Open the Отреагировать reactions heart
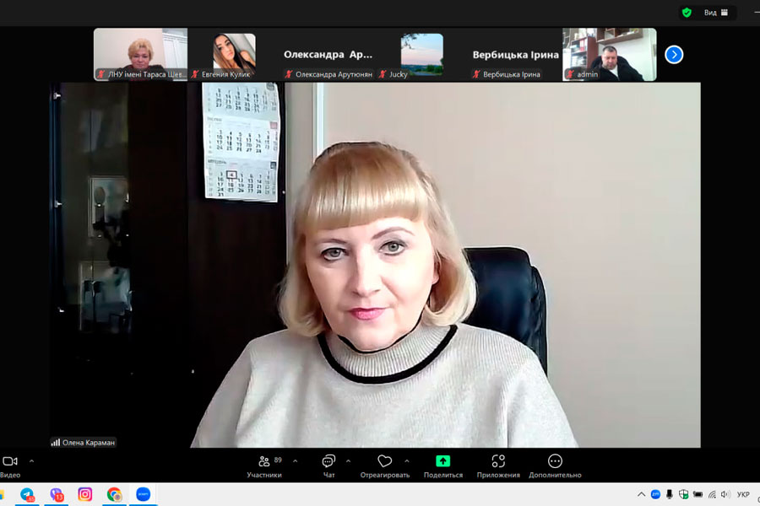The width and height of the screenshot is (760, 506). [385, 466]
